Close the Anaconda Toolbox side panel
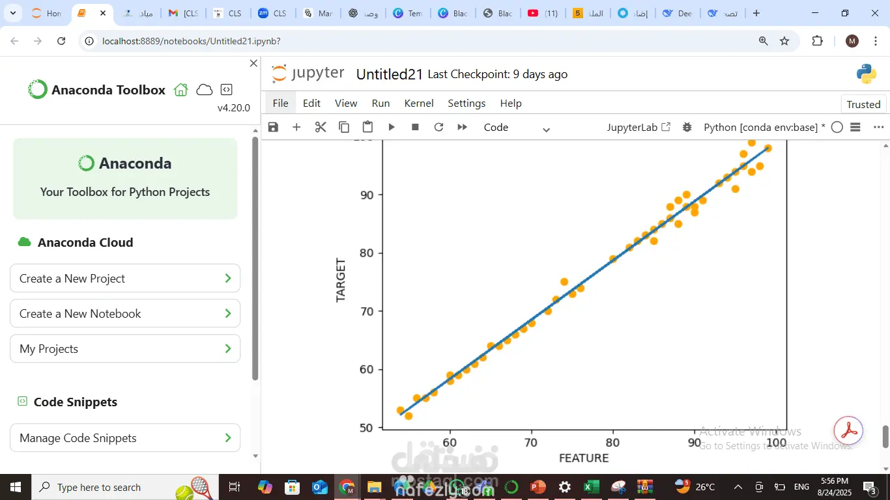The image size is (890, 500). 253,63
